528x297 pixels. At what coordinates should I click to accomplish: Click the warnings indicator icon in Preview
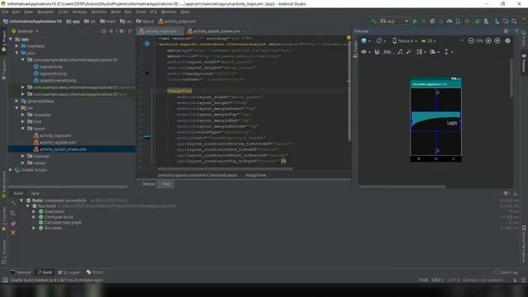pyautogui.click(x=507, y=40)
